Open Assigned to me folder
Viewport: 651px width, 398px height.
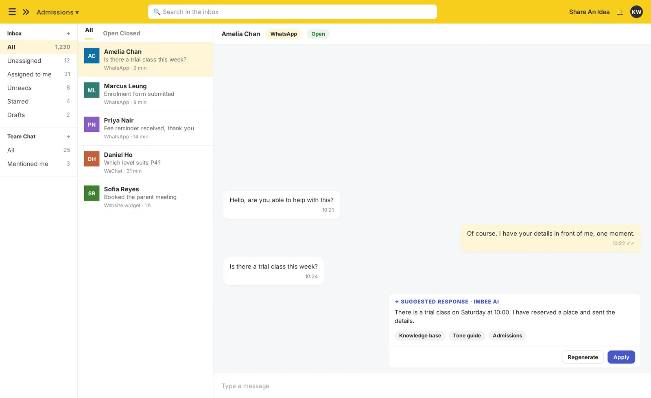(x=39, y=74)
